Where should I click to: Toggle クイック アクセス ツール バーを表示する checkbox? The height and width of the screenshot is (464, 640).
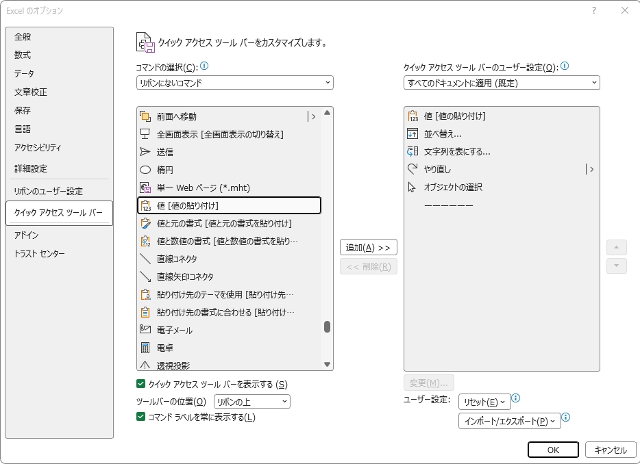pos(141,384)
